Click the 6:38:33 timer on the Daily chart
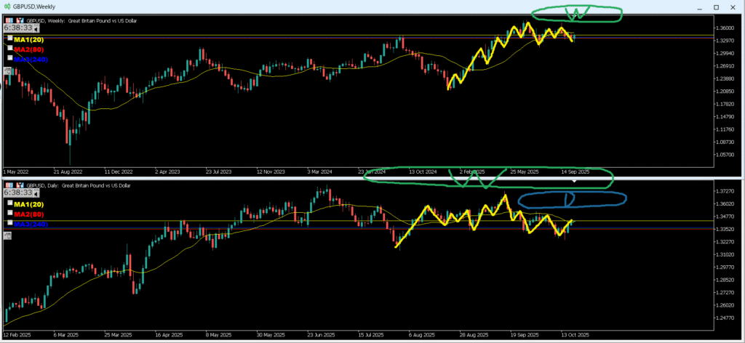The image size is (745, 343). (19, 193)
